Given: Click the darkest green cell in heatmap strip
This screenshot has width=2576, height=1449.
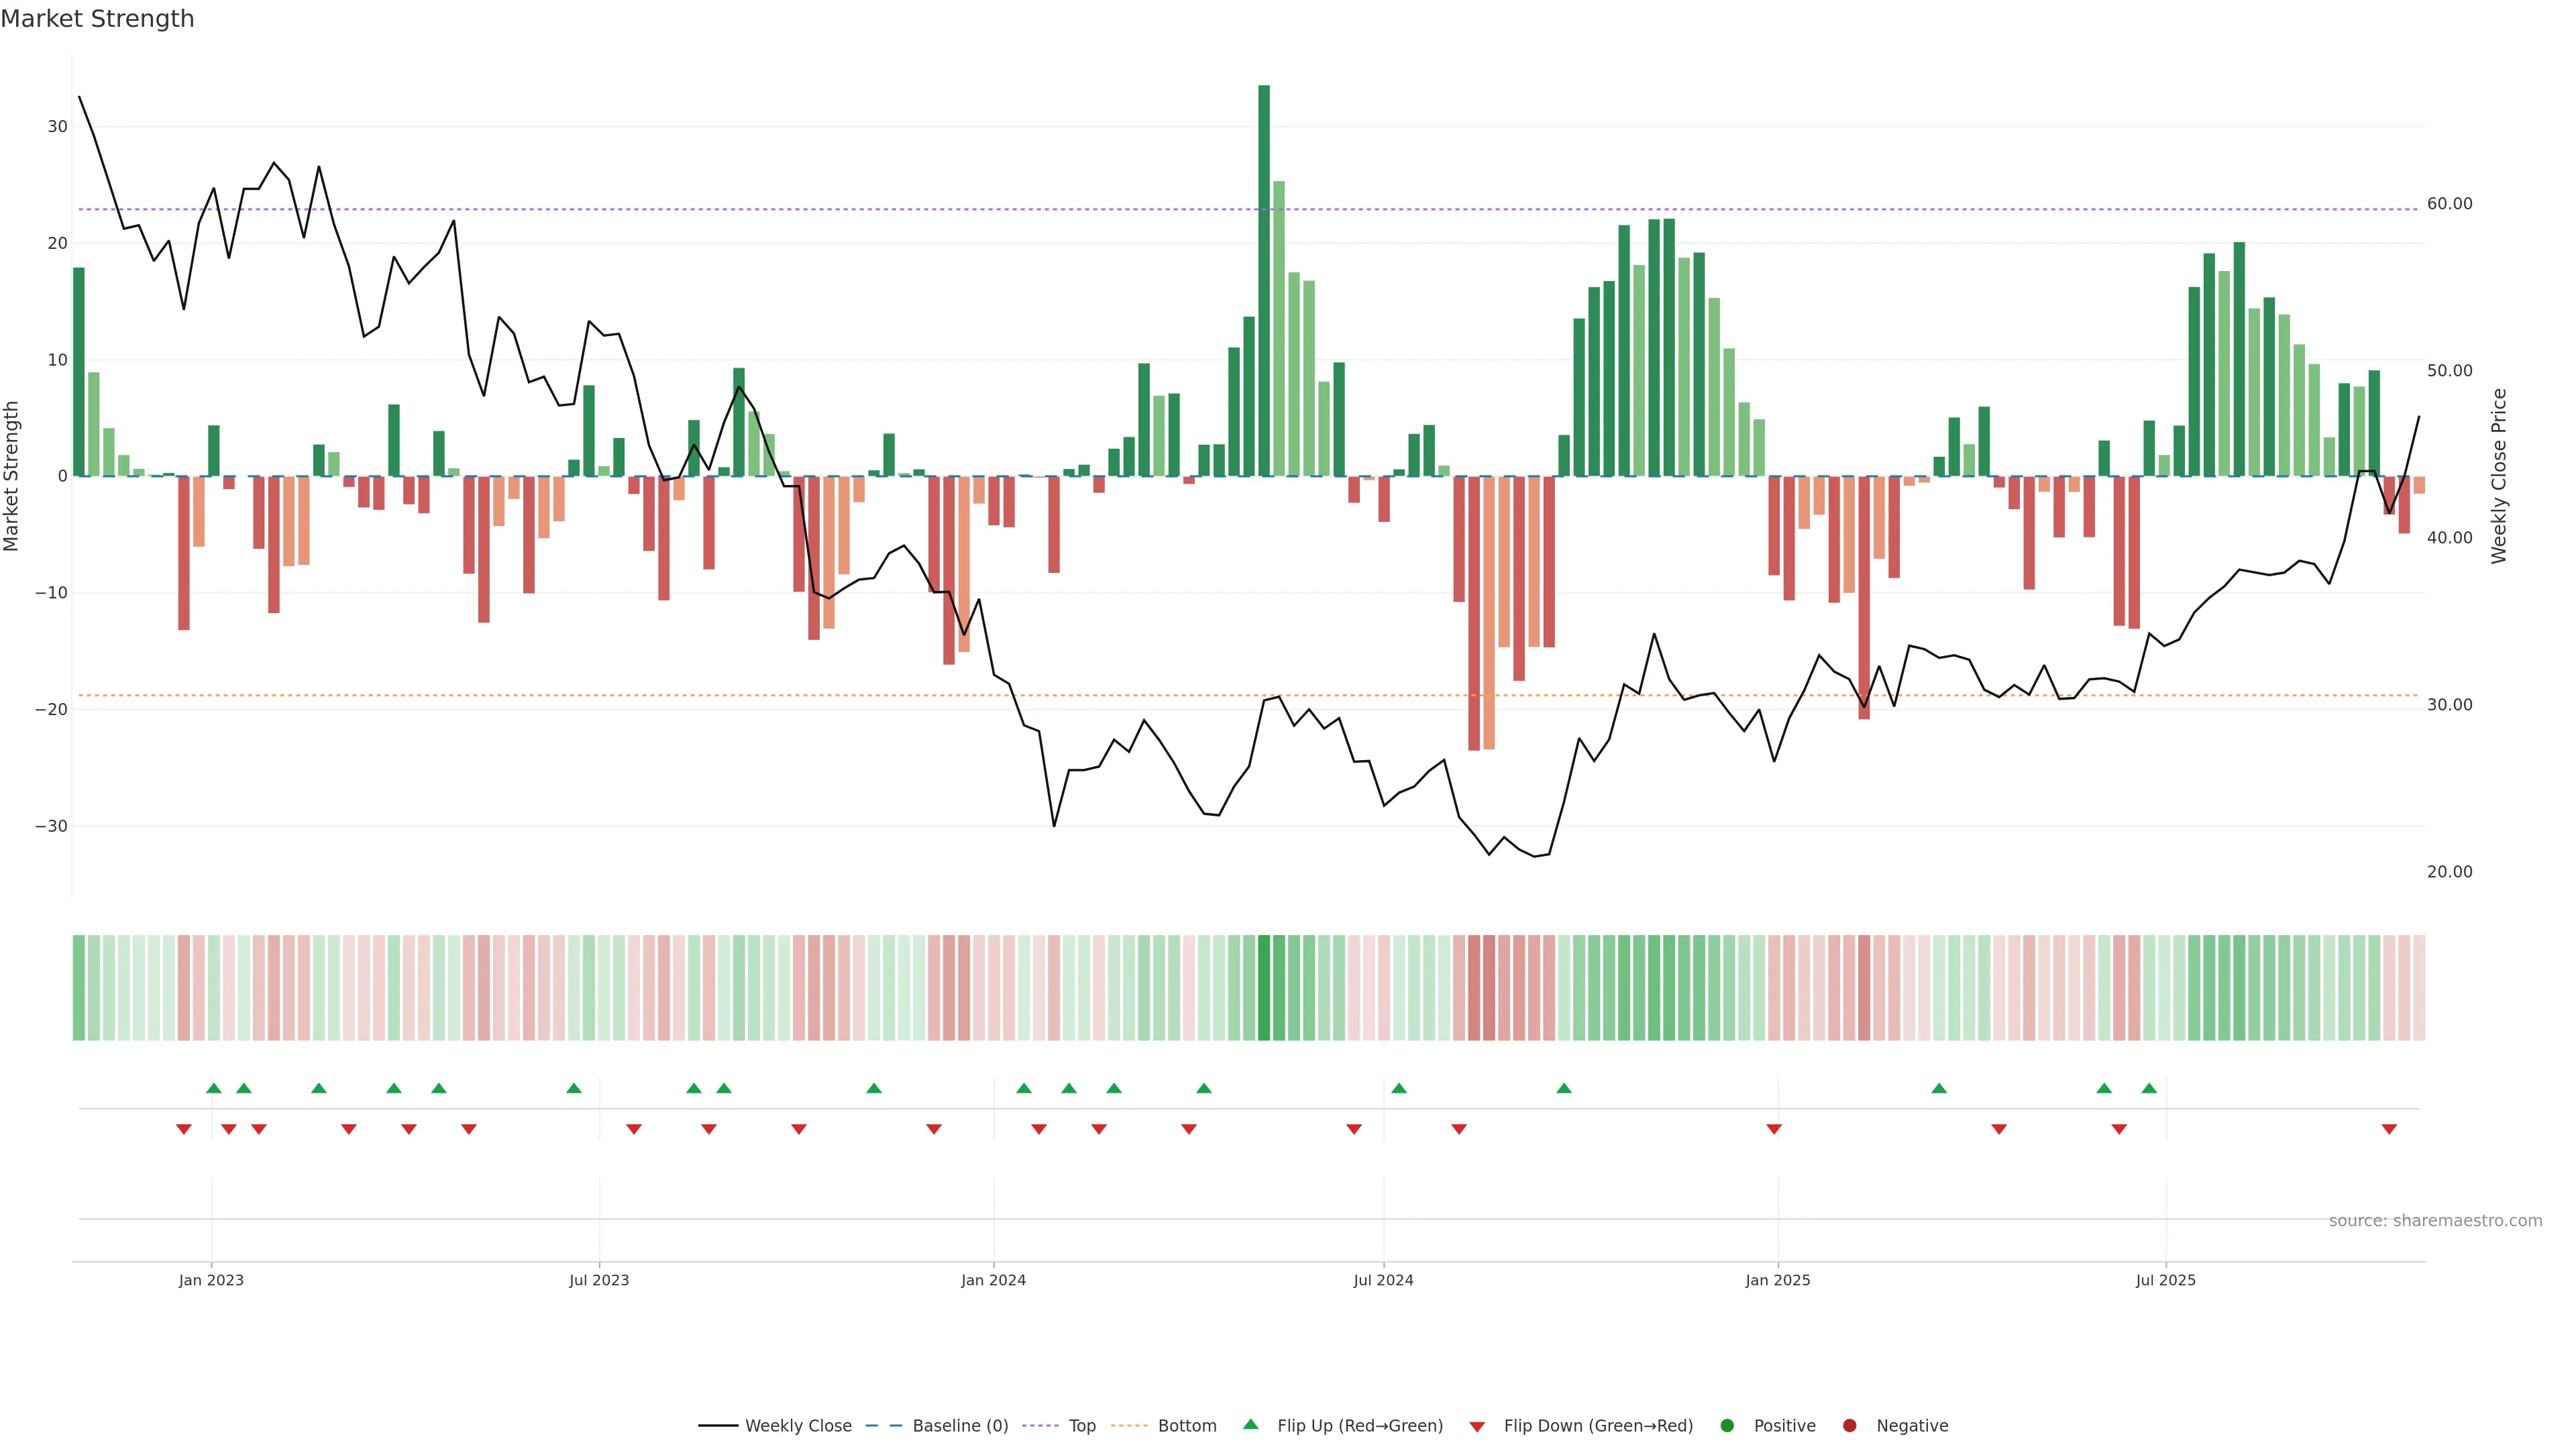Looking at the screenshot, I should point(1264,987).
